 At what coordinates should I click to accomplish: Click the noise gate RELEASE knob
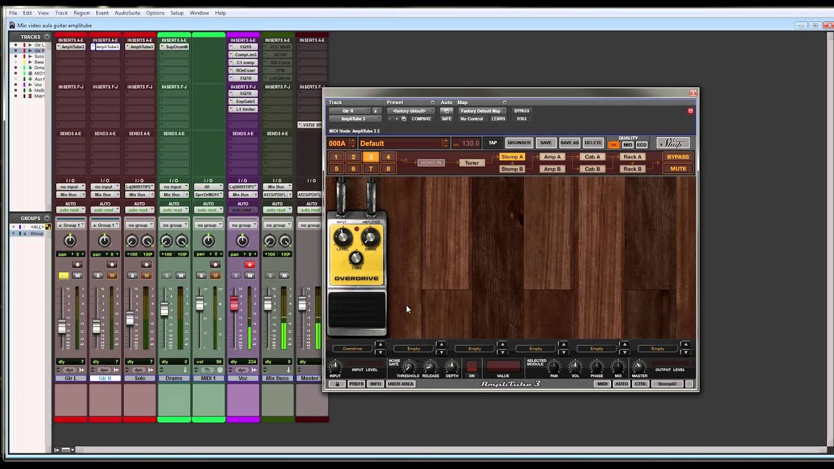coord(430,367)
